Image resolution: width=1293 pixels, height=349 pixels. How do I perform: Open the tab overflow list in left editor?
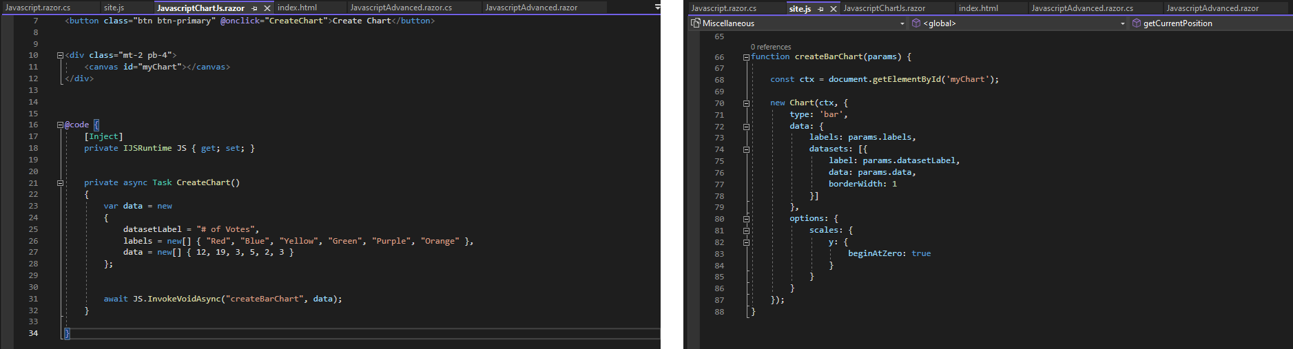coord(657,7)
